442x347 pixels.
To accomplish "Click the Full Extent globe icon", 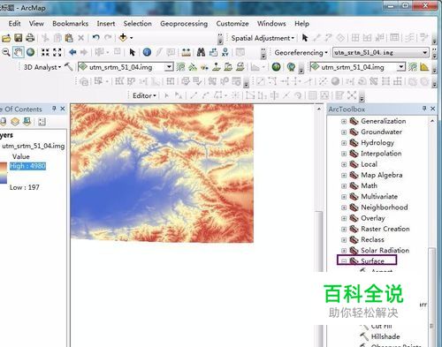I will (x=30, y=52).
